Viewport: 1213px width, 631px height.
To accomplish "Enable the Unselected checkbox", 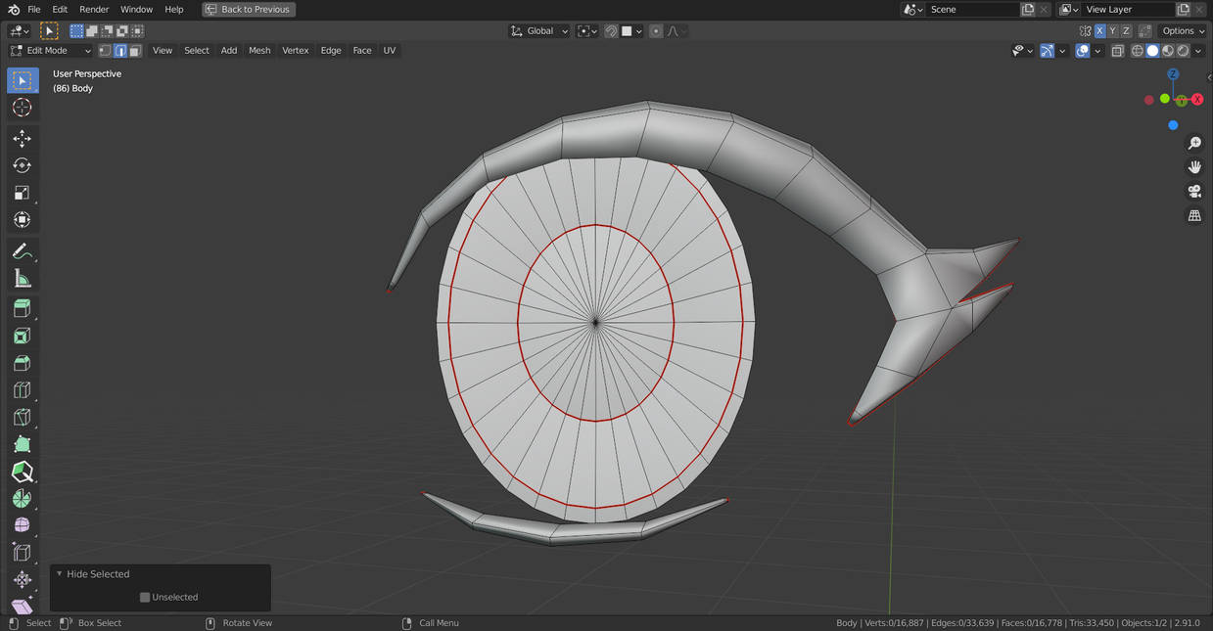I will coord(145,597).
